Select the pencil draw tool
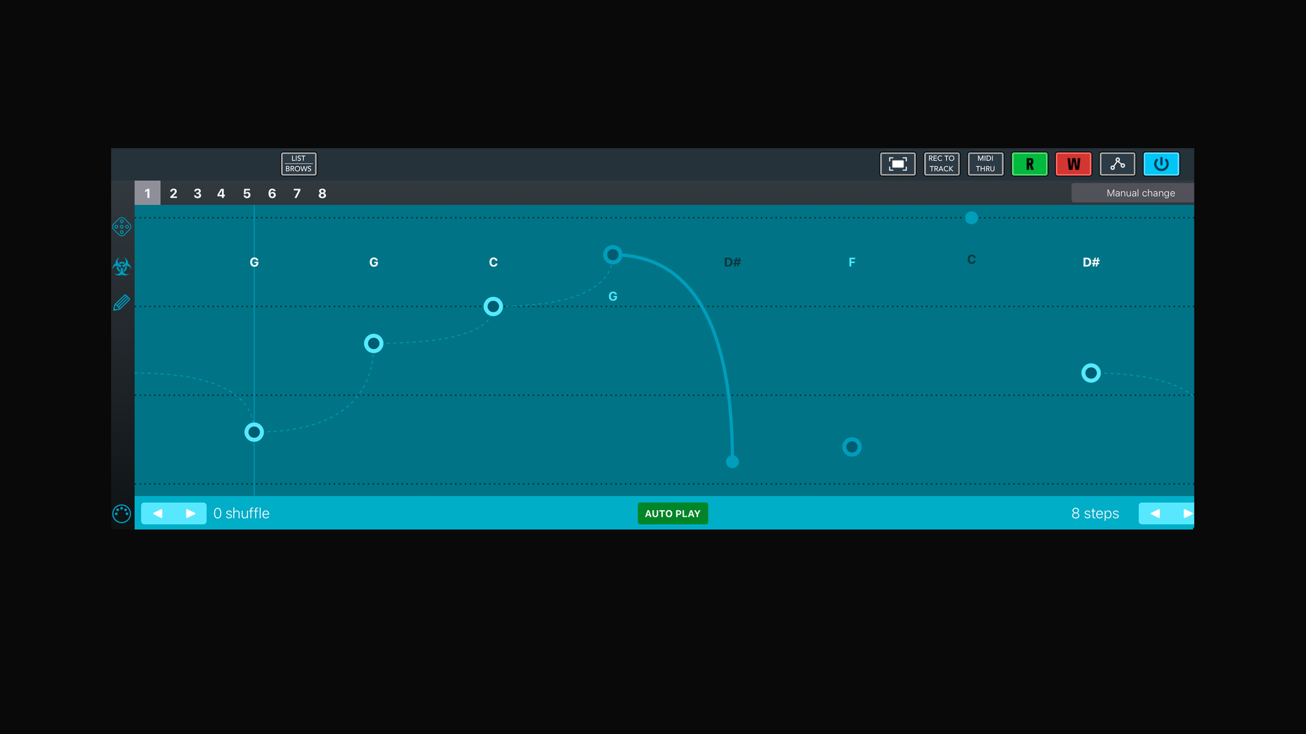This screenshot has width=1306, height=734. [x=121, y=303]
